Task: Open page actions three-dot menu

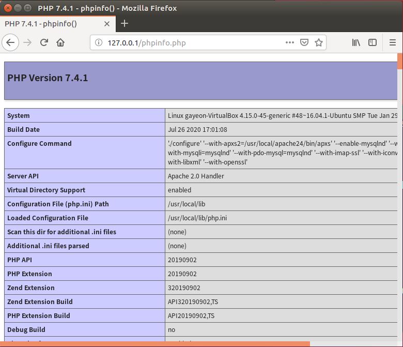Action: 290,42
